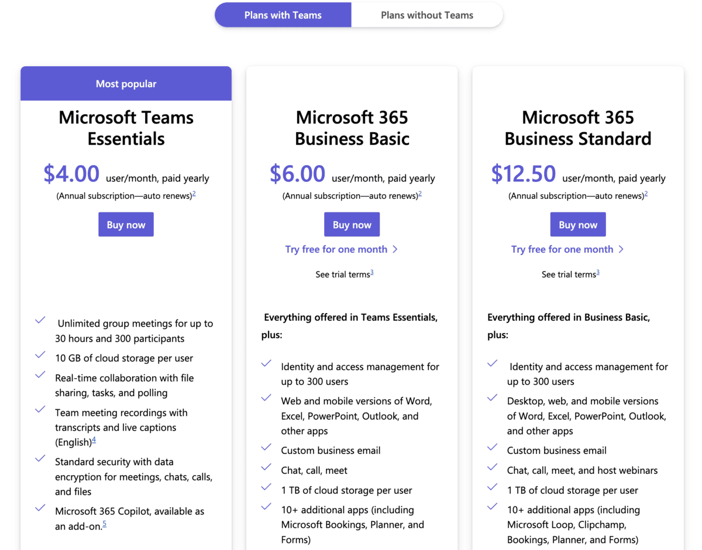The height and width of the screenshot is (550, 702).
Task: Click Buy now under Microsoft 365 Business Basic
Action: 352,224
